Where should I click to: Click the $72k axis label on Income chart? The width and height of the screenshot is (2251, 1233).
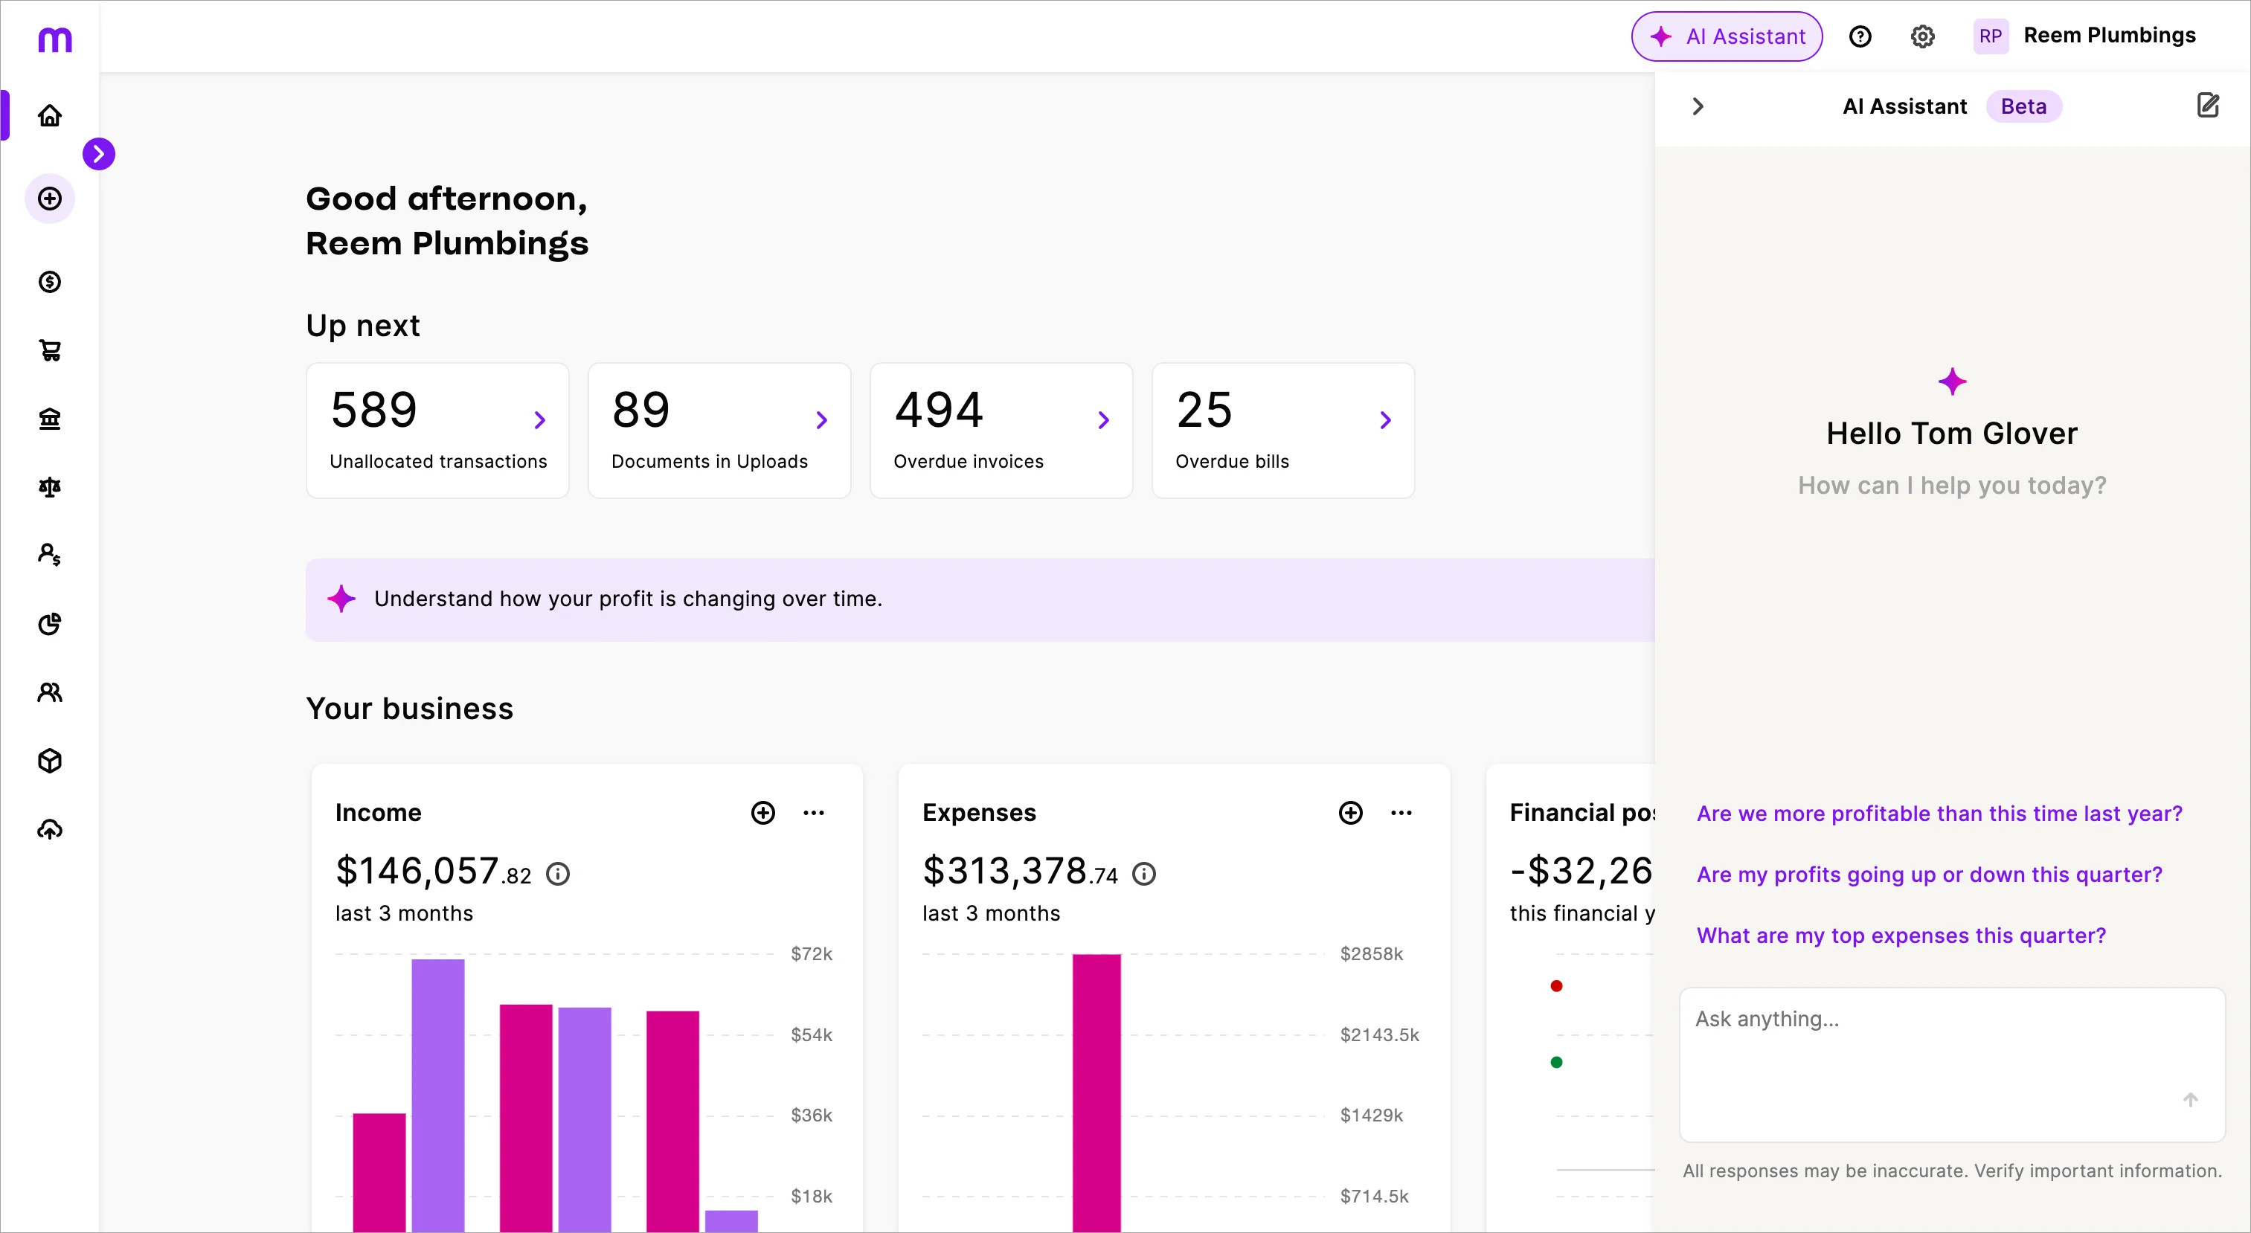pyautogui.click(x=811, y=953)
